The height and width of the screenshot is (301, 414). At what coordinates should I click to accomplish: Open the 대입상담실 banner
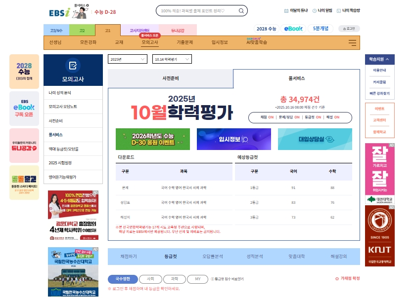315,139
